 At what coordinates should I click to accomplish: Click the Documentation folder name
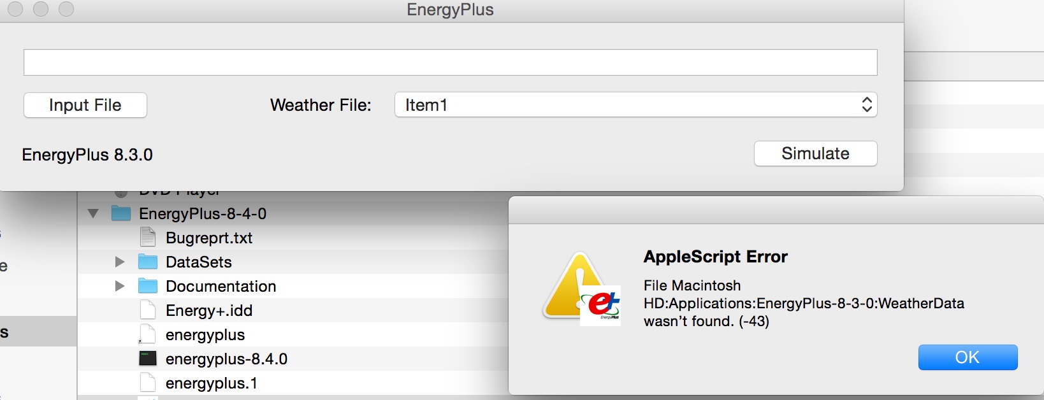click(221, 286)
